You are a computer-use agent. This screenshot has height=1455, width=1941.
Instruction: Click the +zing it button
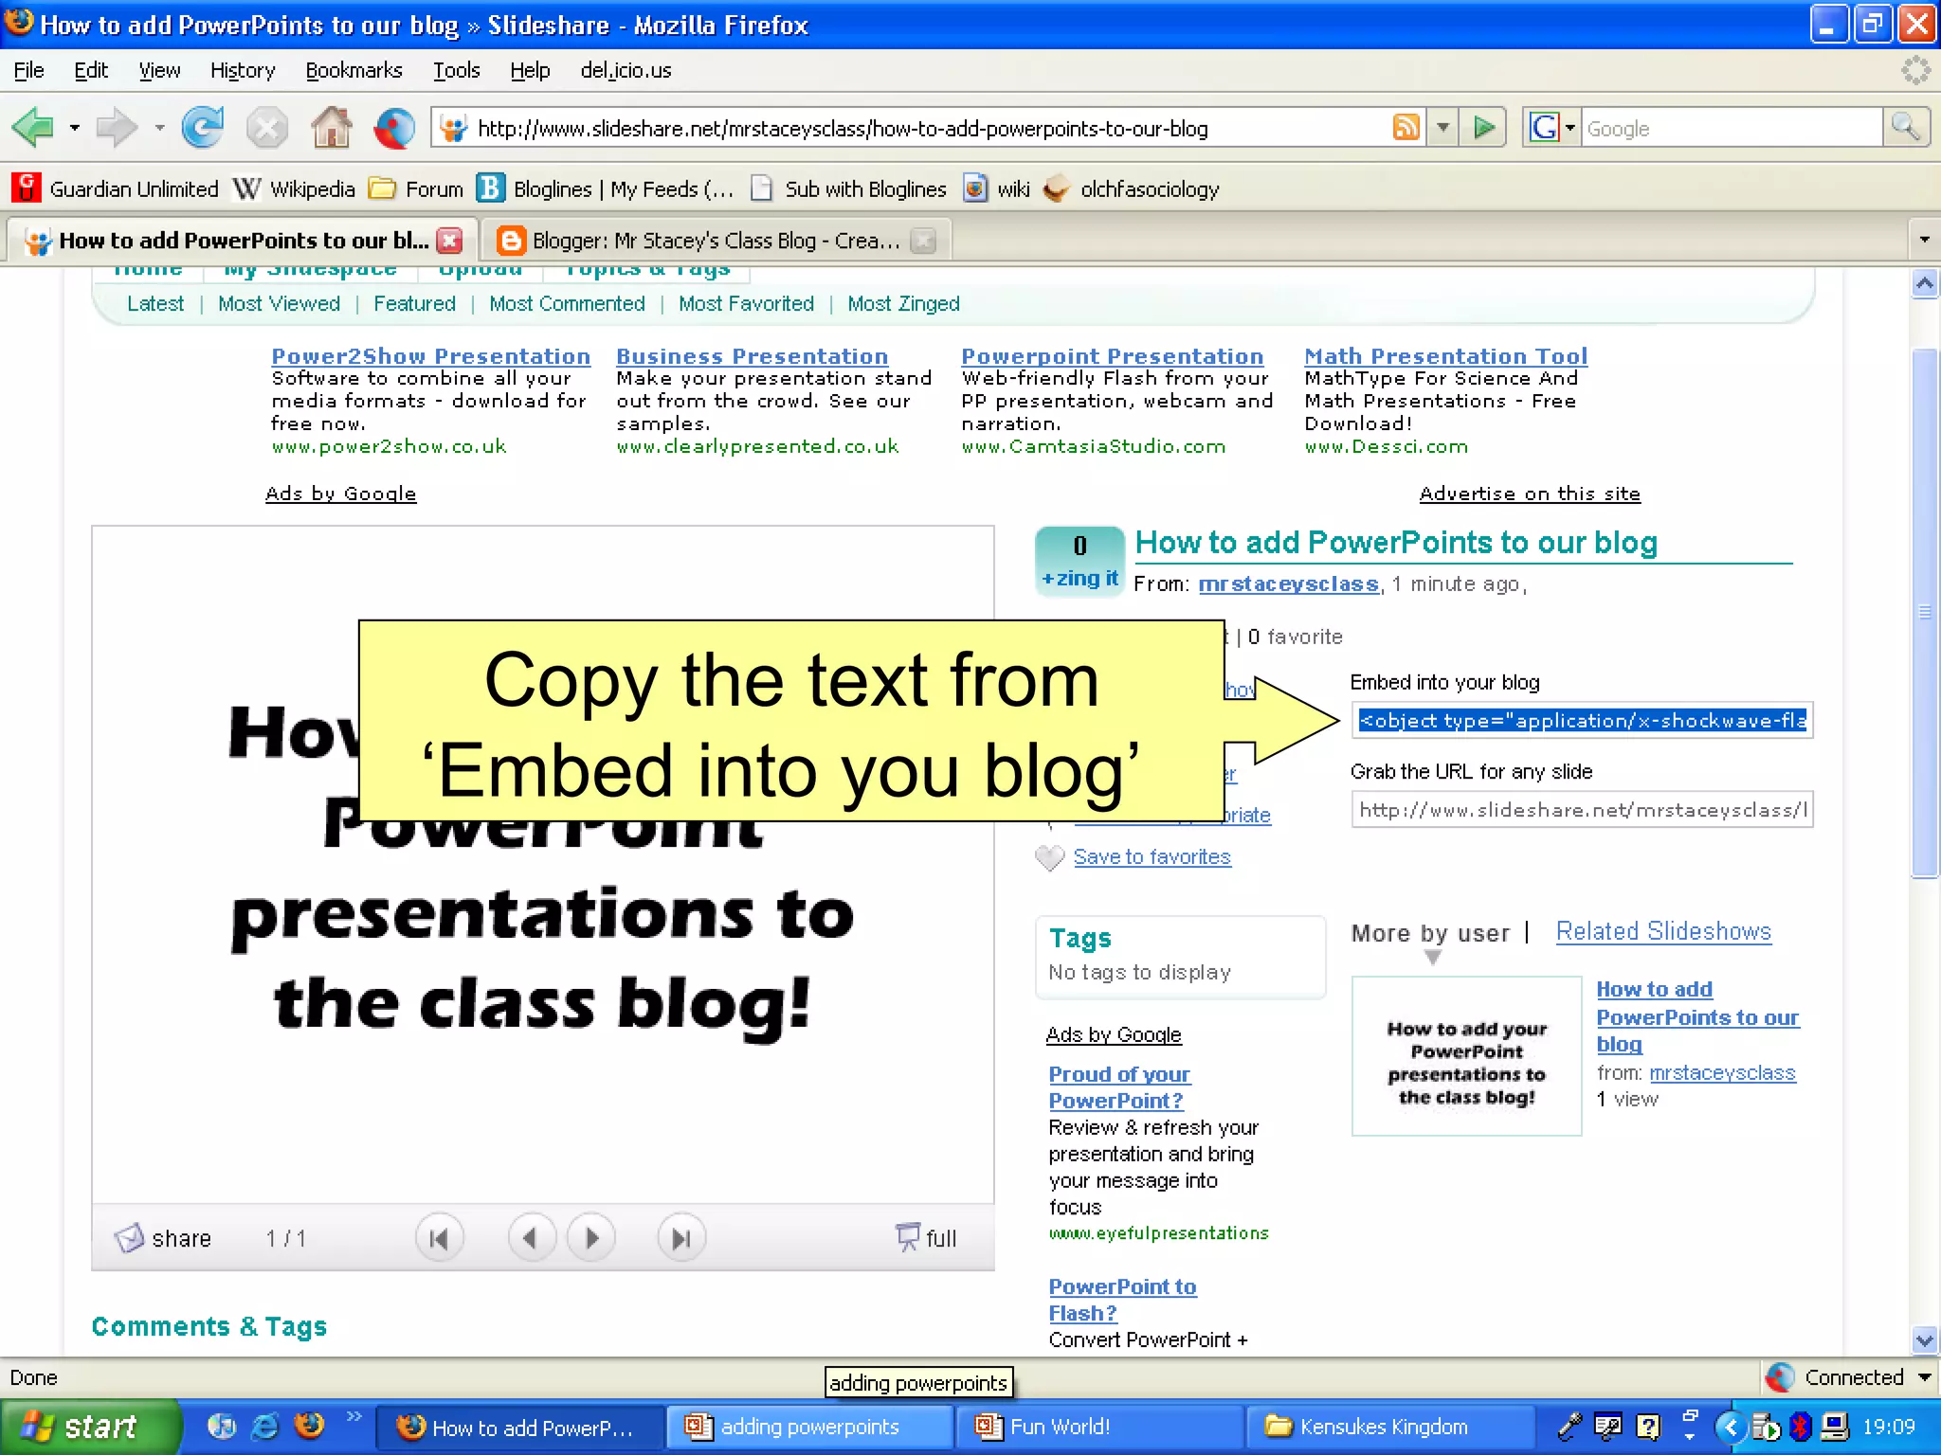tap(1079, 578)
